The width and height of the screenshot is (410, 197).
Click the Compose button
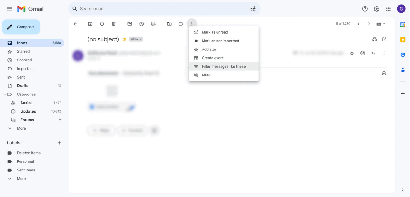click(x=21, y=27)
